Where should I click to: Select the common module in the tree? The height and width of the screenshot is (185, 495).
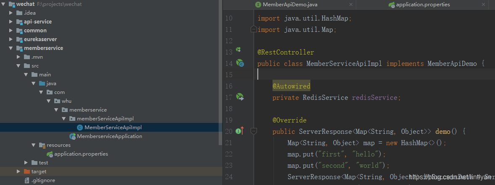[35, 31]
